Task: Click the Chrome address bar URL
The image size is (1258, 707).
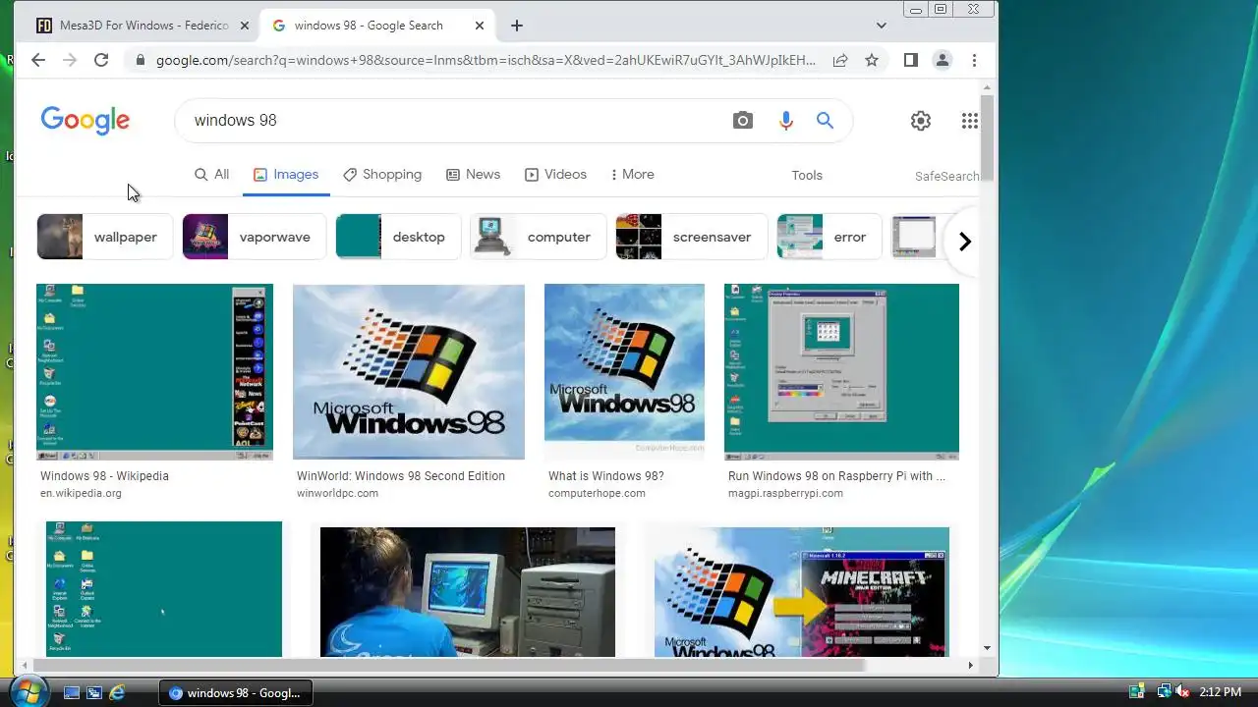Action: 486,60
